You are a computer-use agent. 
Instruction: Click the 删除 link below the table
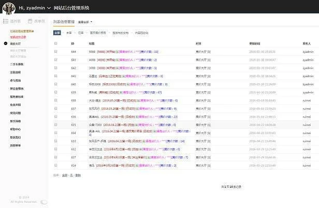(x=78, y=175)
